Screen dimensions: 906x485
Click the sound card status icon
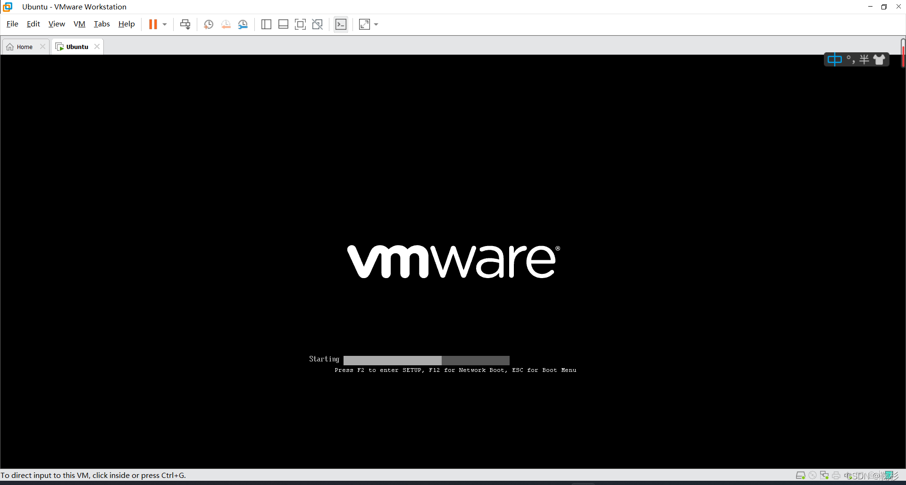848,476
